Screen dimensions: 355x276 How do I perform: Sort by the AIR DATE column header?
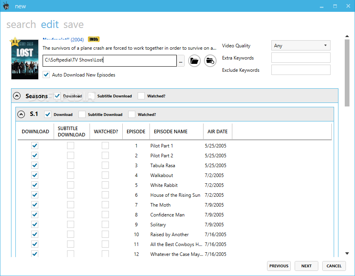[x=218, y=131]
